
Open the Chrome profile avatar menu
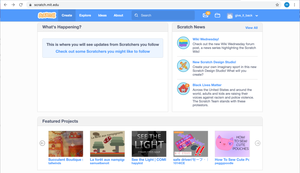tap(287, 5)
